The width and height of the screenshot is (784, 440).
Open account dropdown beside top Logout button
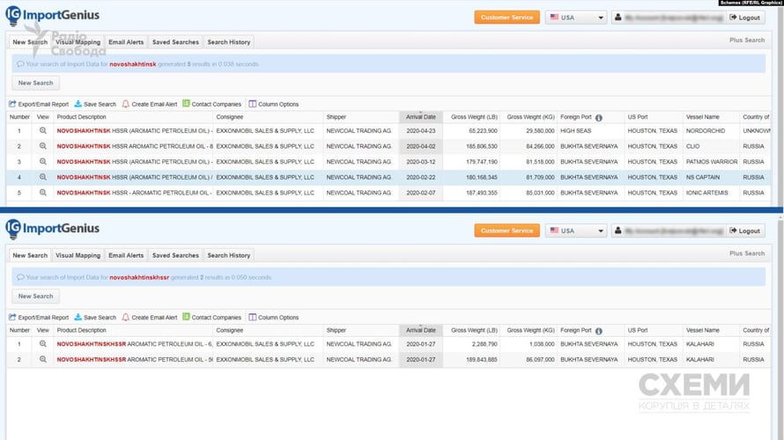click(x=668, y=18)
